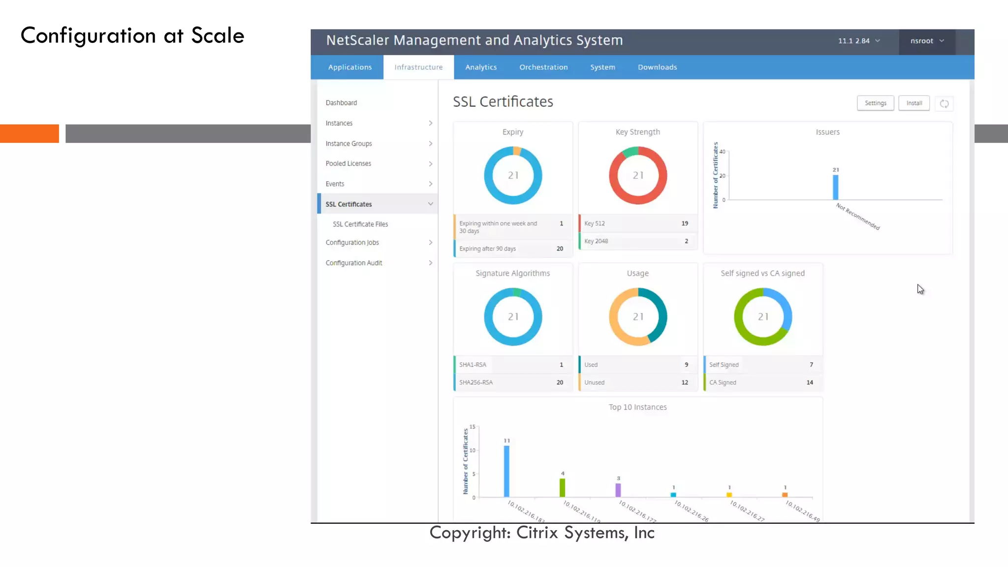Click the Key Strength donut chart
The width and height of the screenshot is (1008, 567).
(638, 175)
